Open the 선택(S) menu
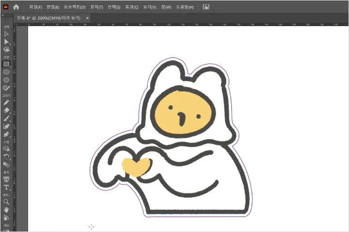Viewport: 349px width, 232px height. coord(114,7)
